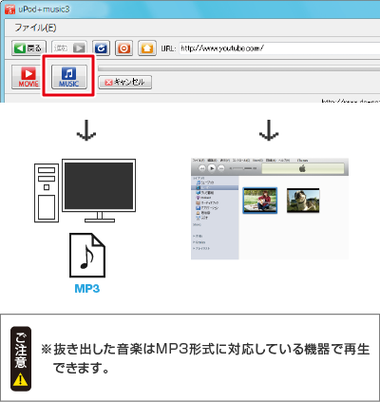380x402 pixels.
Task: Open the iTunes コントロール menu
Action: point(241,161)
